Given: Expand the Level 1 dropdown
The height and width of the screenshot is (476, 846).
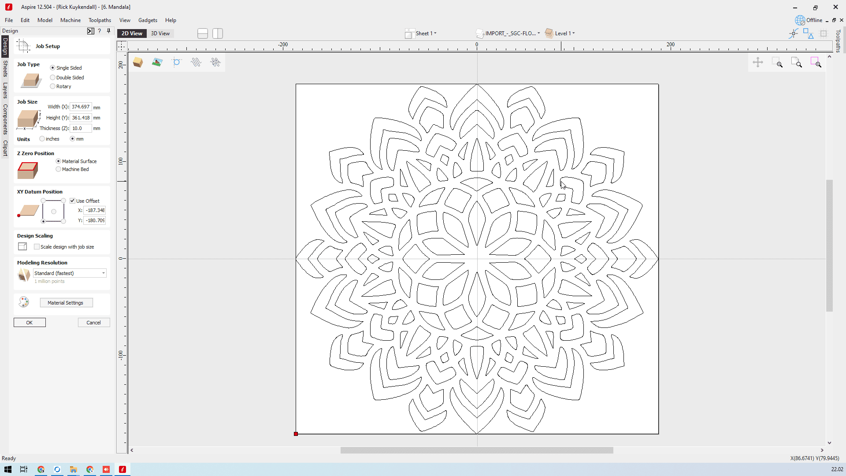Looking at the screenshot, I should [564, 33].
